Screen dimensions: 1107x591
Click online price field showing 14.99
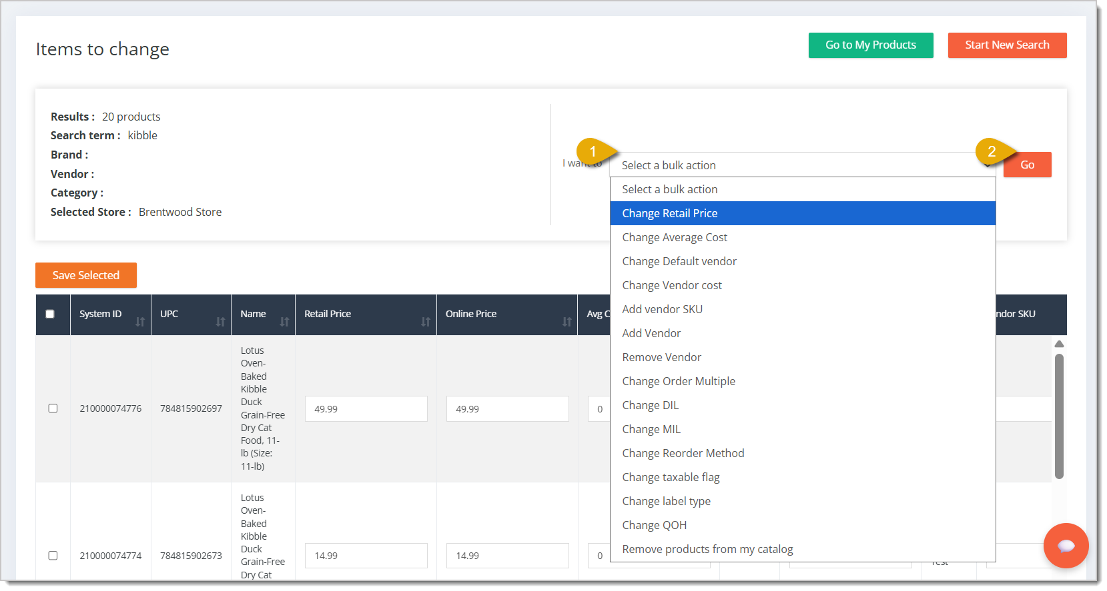pos(508,556)
